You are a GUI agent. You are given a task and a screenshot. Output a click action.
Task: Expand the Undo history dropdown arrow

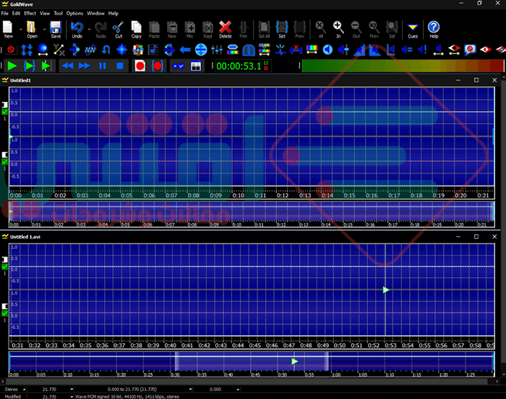pyautogui.click(x=89, y=30)
